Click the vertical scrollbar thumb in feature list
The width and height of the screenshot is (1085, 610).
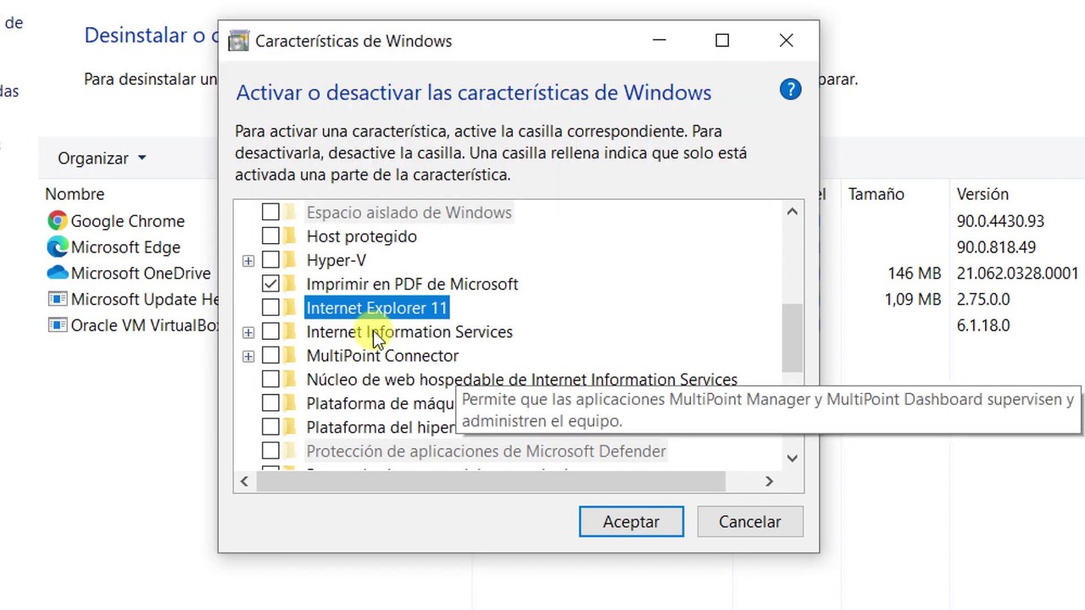coord(792,337)
